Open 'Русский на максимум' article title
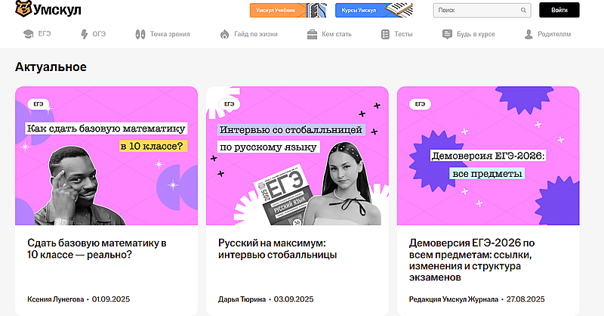Image resolution: width=604 pixels, height=316 pixels. 277,249
